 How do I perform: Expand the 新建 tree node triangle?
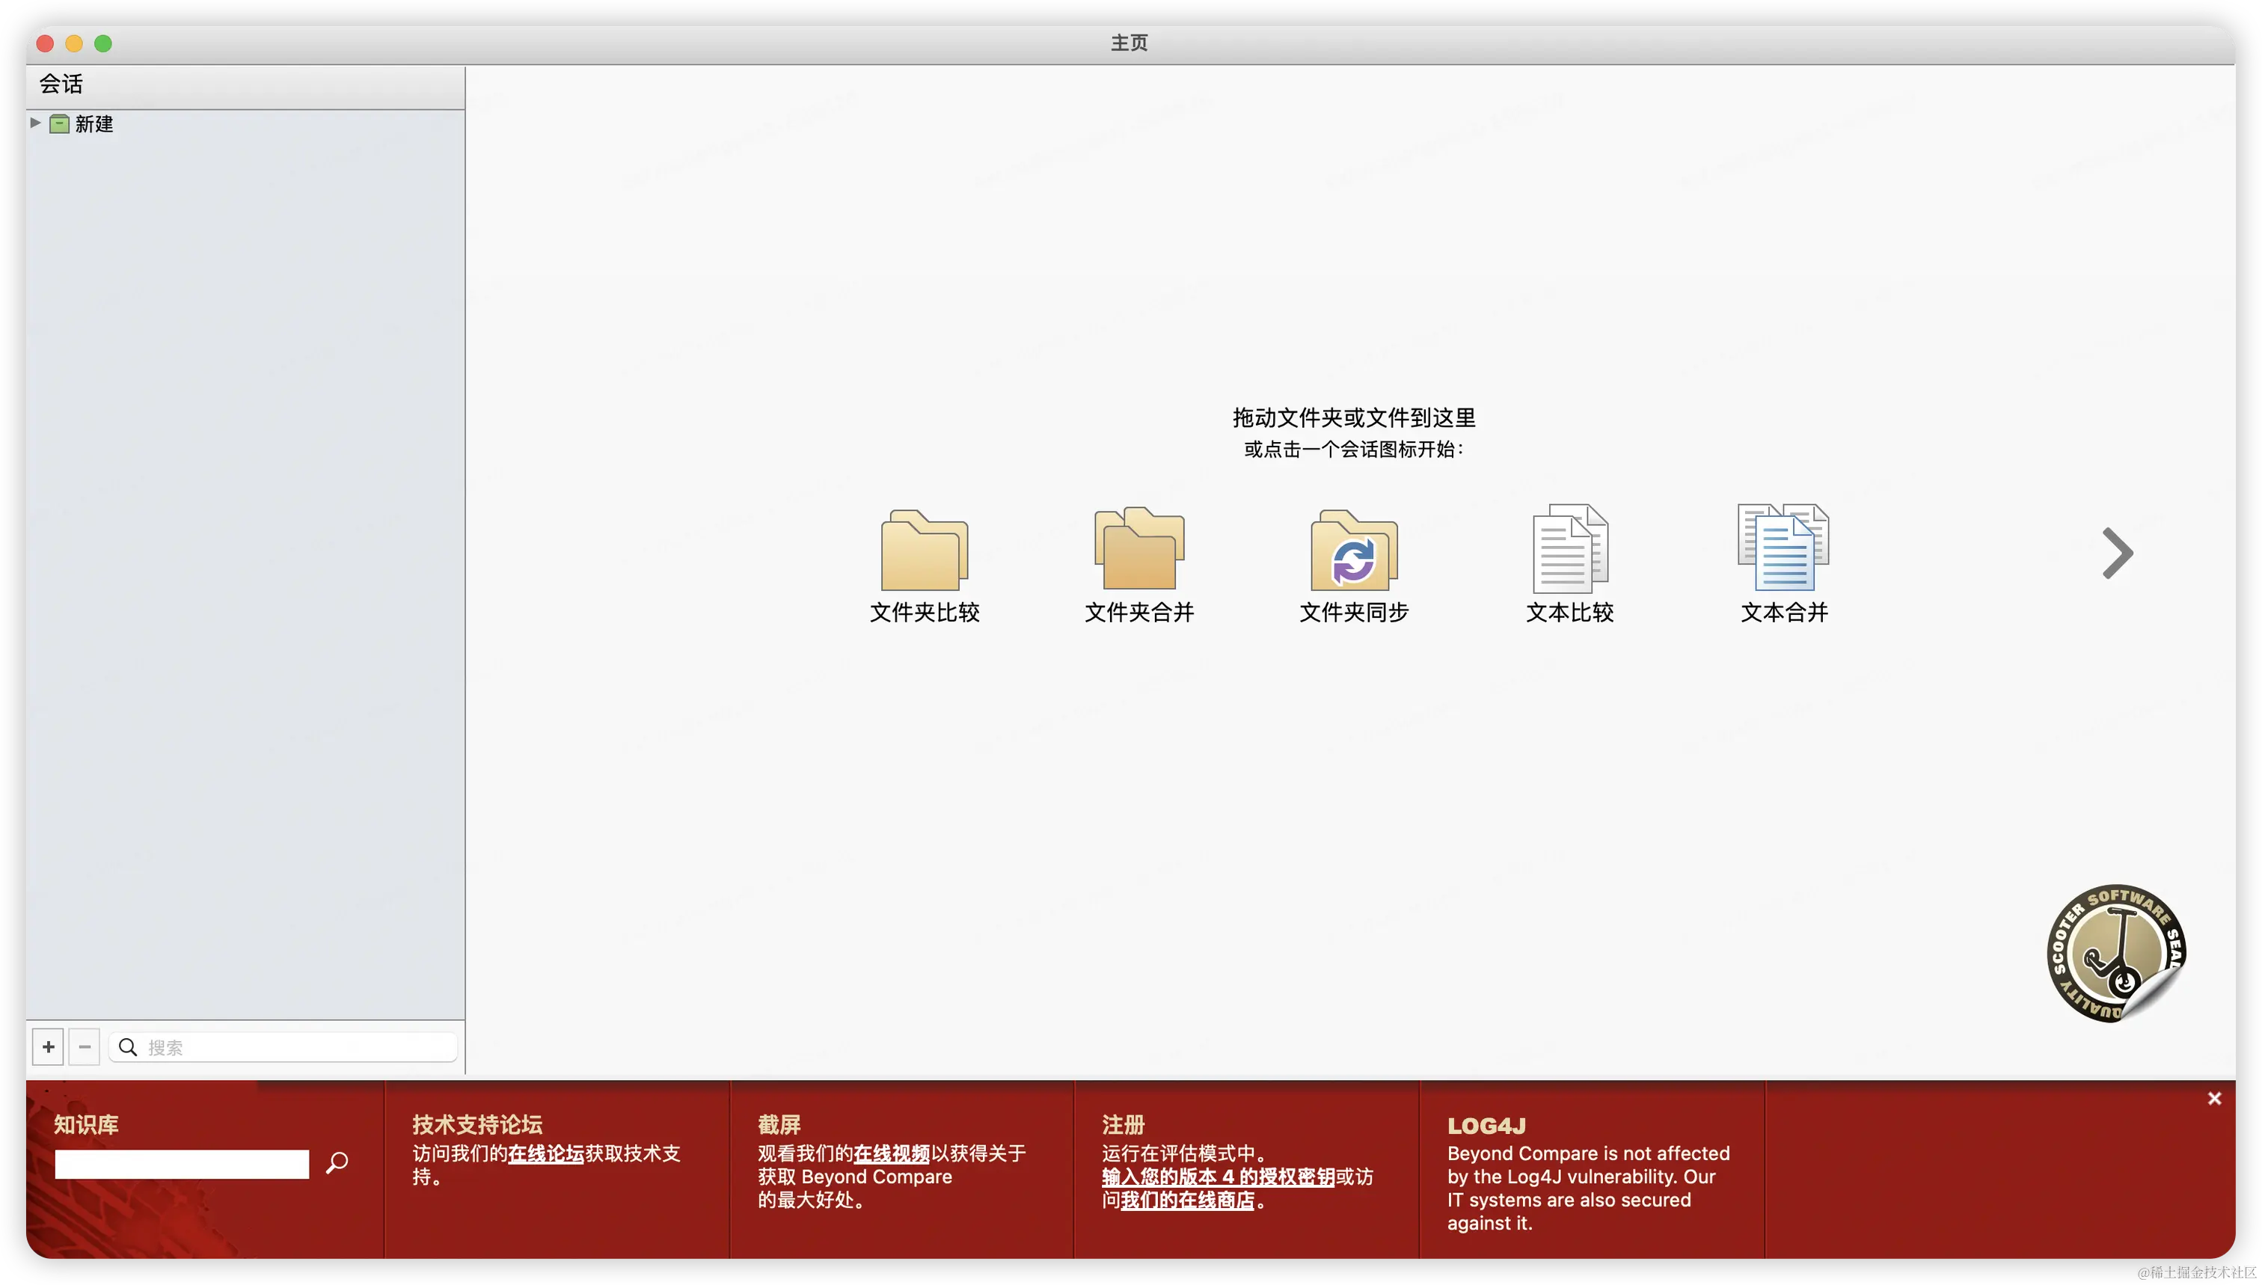35,123
